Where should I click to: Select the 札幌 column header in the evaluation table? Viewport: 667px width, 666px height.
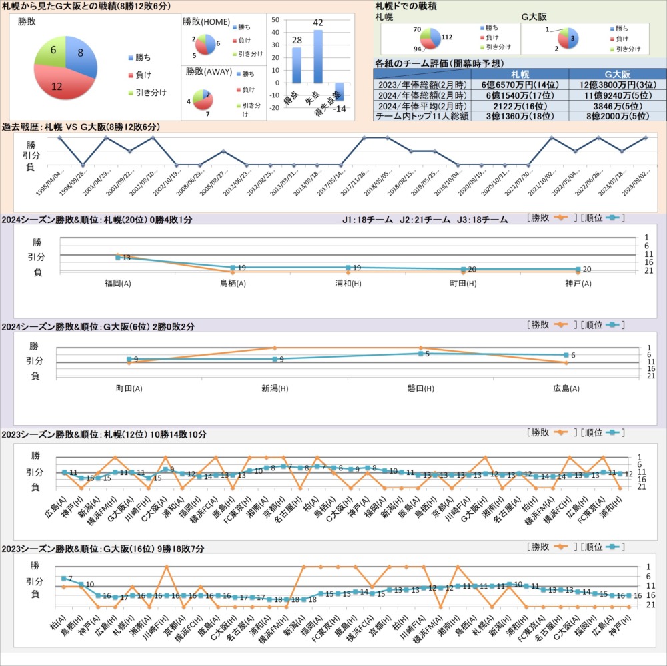pos(520,73)
